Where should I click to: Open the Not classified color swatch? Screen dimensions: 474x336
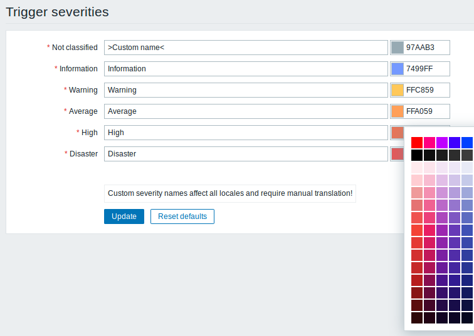[x=398, y=48]
